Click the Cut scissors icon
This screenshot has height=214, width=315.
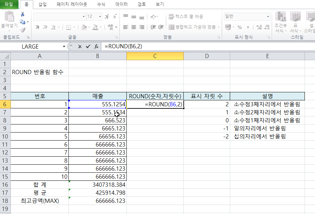(22, 14)
